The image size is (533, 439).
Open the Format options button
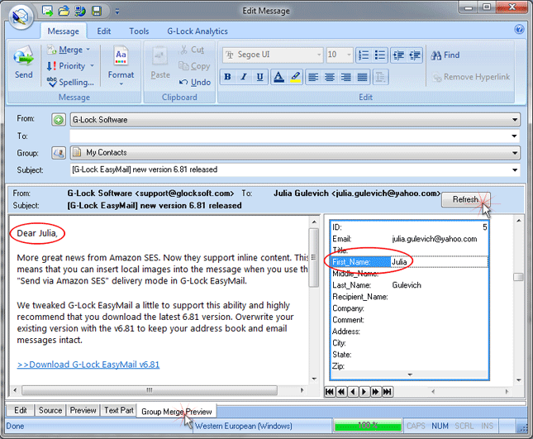click(x=121, y=65)
